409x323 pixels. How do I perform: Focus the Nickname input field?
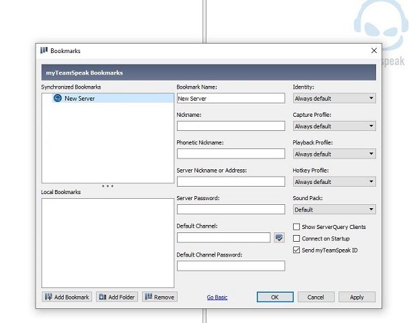tap(231, 126)
